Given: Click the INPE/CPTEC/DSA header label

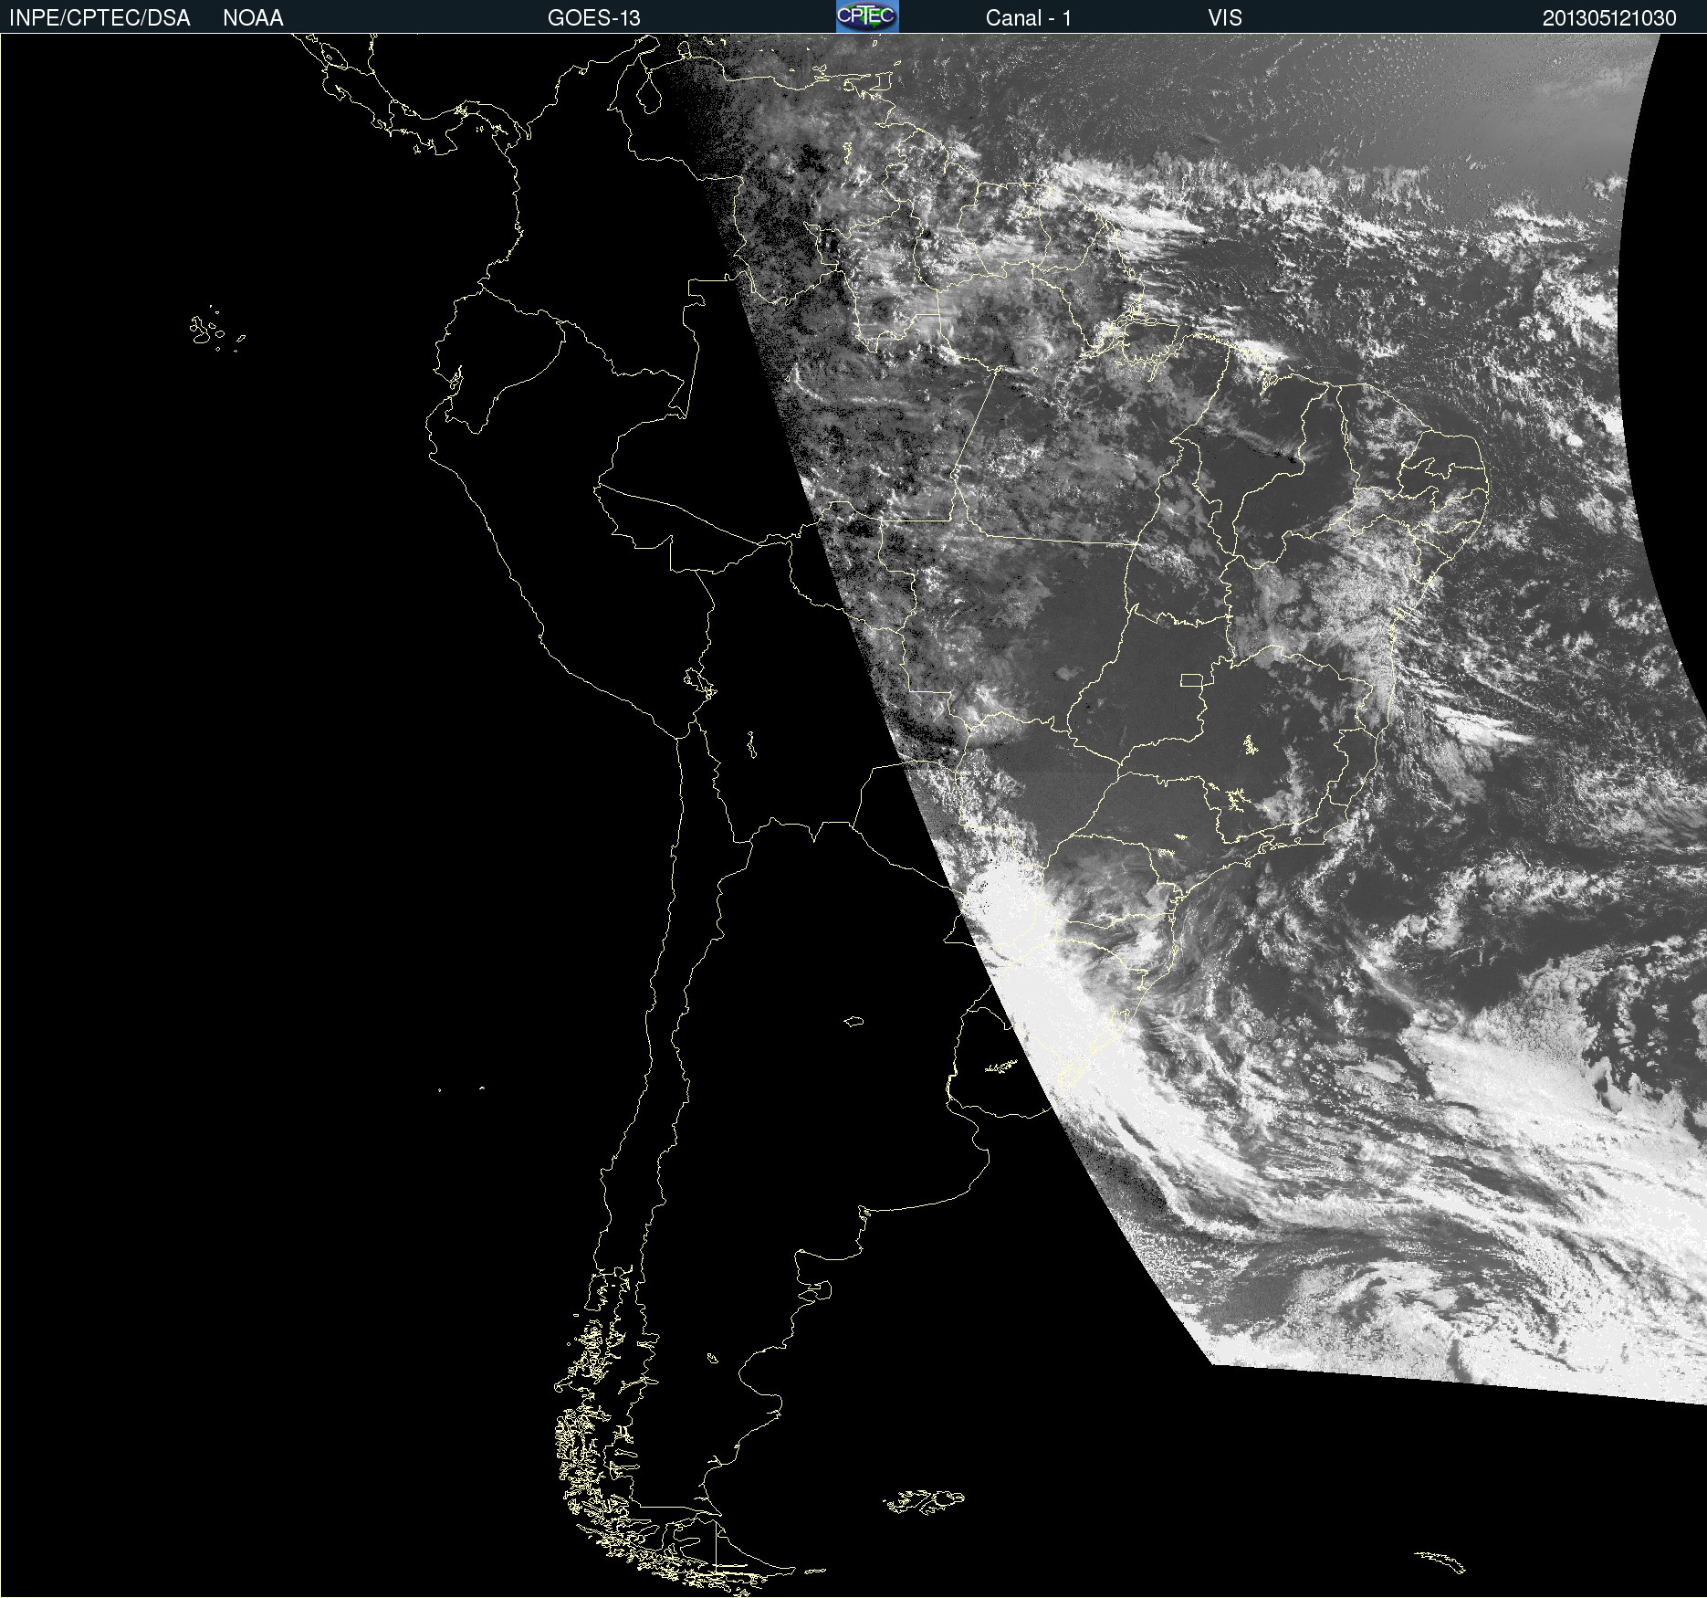Looking at the screenshot, I should [99, 18].
